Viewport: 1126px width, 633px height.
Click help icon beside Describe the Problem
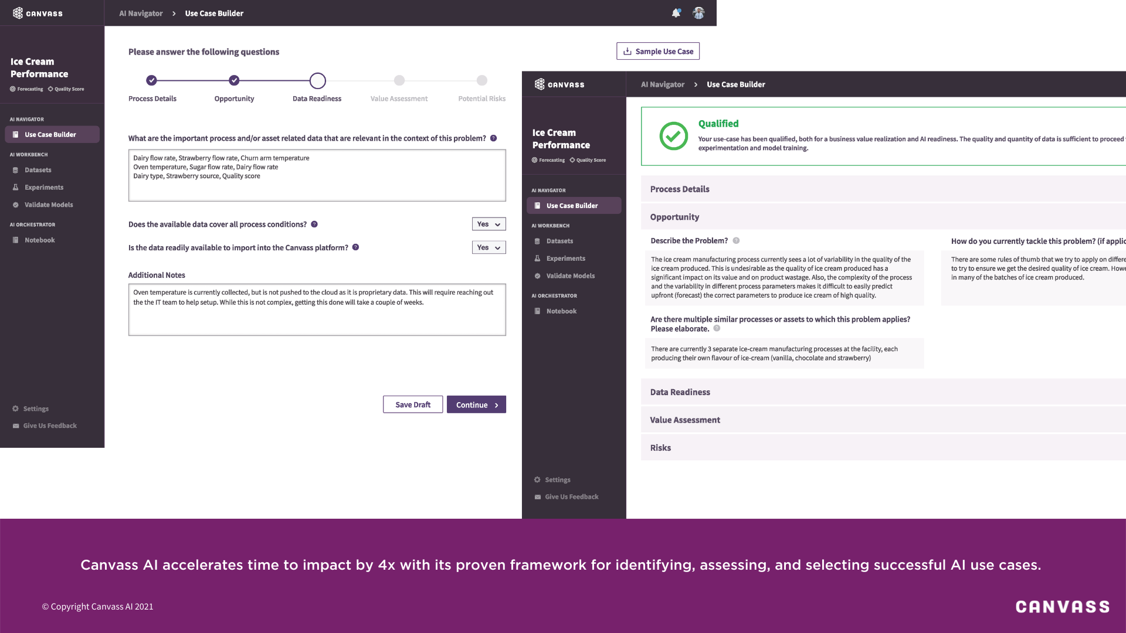[736, 241]
